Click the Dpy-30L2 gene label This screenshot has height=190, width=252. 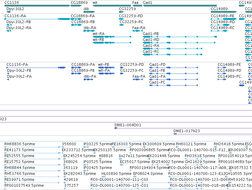(15, 9)
